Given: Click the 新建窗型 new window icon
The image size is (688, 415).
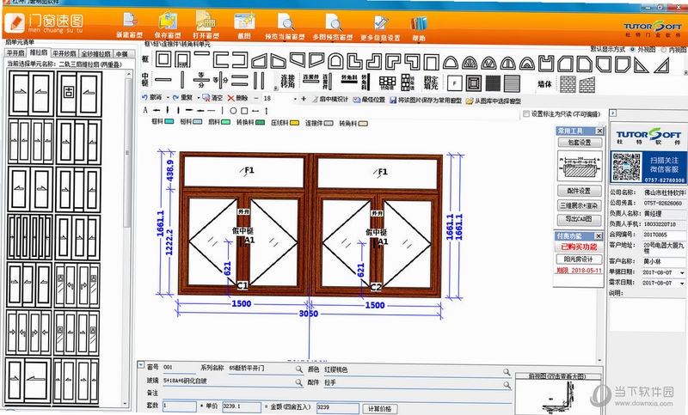Looking at the screenshot, I should click(130, 21).
